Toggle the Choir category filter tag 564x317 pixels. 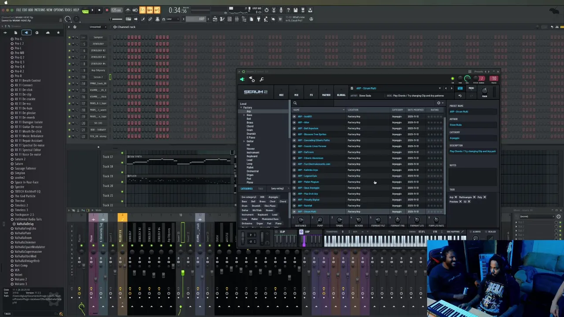273,202
